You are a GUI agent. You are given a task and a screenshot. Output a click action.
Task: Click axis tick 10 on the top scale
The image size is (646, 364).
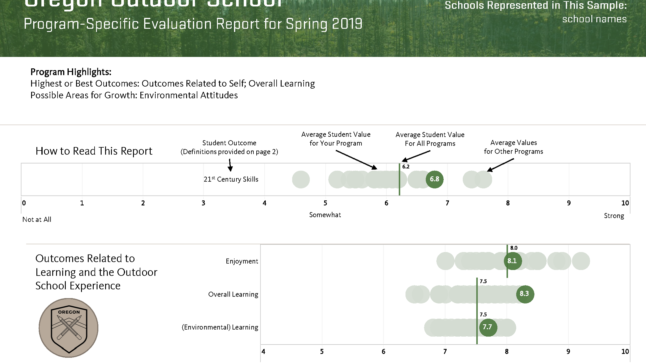pyautogui.click(x=625, y=203)
